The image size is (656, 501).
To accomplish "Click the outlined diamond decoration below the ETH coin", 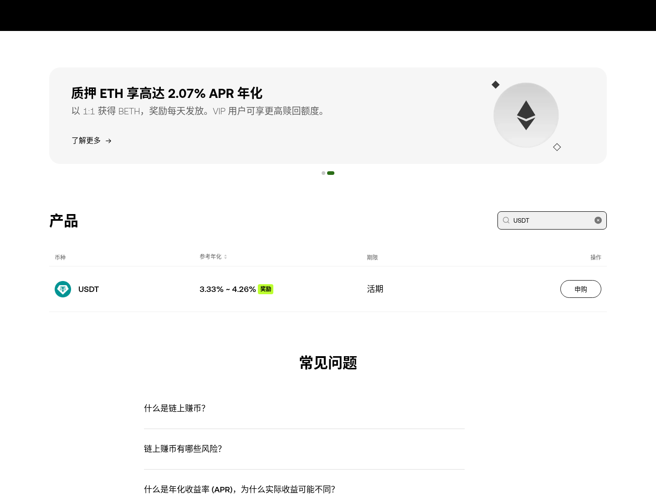I will tap(557, 147).
